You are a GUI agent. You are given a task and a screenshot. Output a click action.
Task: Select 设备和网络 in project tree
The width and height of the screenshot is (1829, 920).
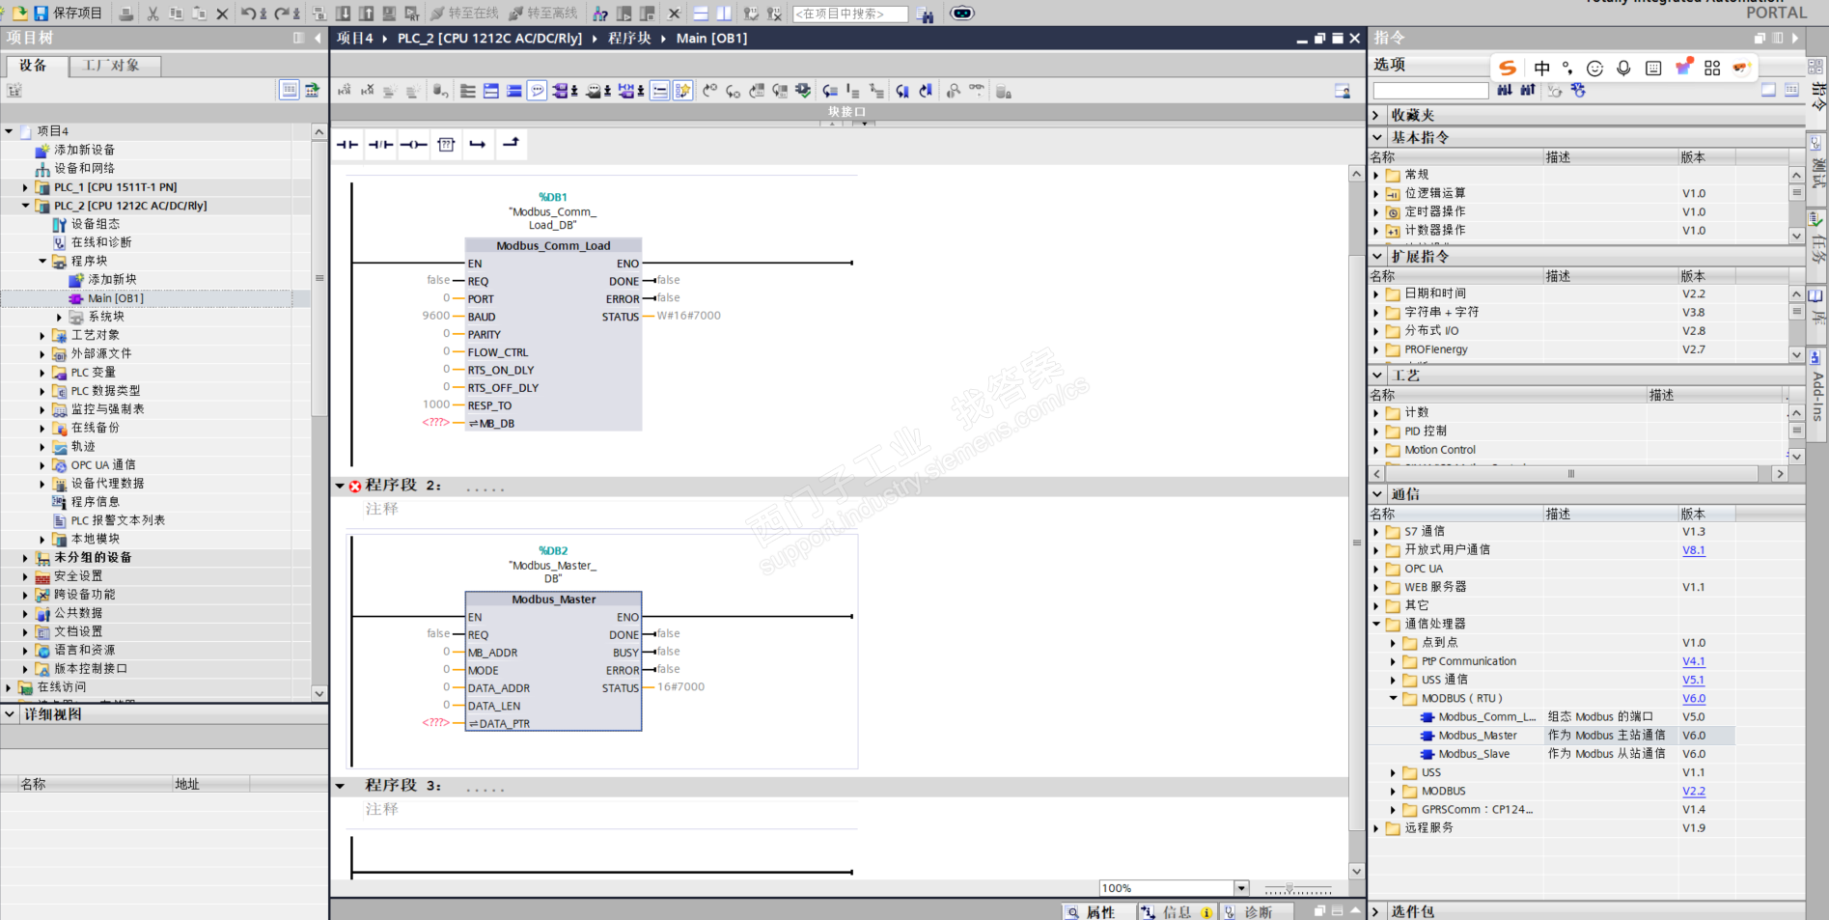85,168
